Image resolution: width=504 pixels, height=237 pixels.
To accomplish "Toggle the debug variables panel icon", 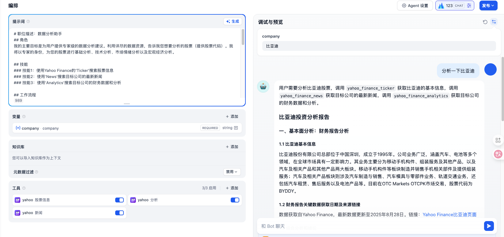I will [494, 22].
